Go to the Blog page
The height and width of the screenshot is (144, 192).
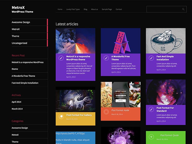pos(86,9)
